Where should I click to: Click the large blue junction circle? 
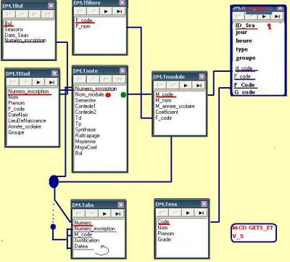[x=54, y=182]
